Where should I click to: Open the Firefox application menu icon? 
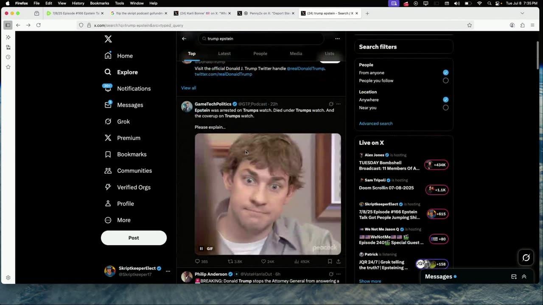tap(532, 25)
